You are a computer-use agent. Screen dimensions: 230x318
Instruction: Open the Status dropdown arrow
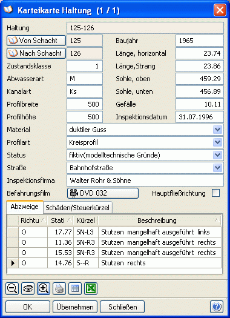coord(218,155)
